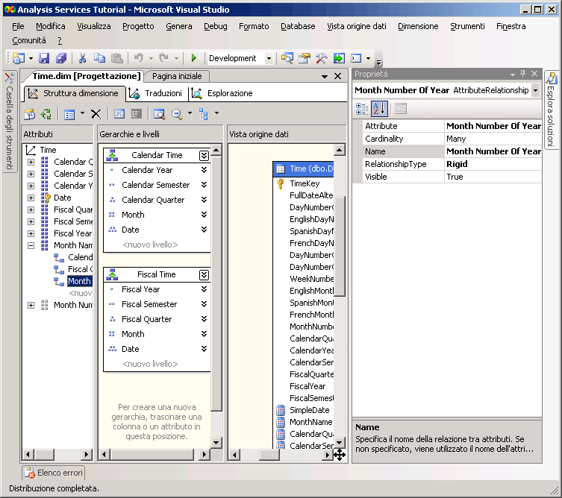Viewport: 562px width, 498px height.
Task: Click the Save icon in main toolbar
Action: tap(44, 58)
